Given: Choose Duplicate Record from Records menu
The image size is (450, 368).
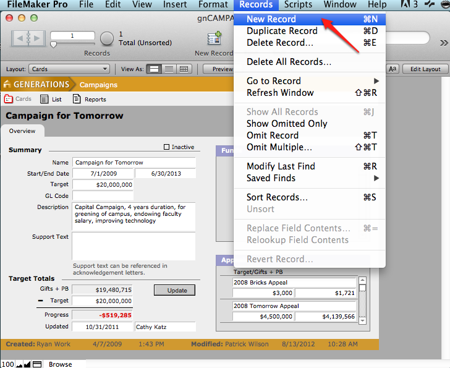Looking at the screenshot, I should (x=282, y=31).
